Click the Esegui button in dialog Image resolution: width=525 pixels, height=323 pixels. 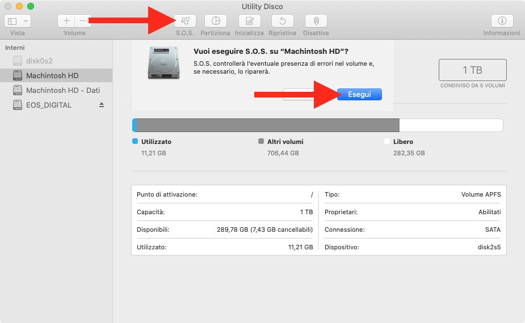pyautogui.click(x=359, y=94)
